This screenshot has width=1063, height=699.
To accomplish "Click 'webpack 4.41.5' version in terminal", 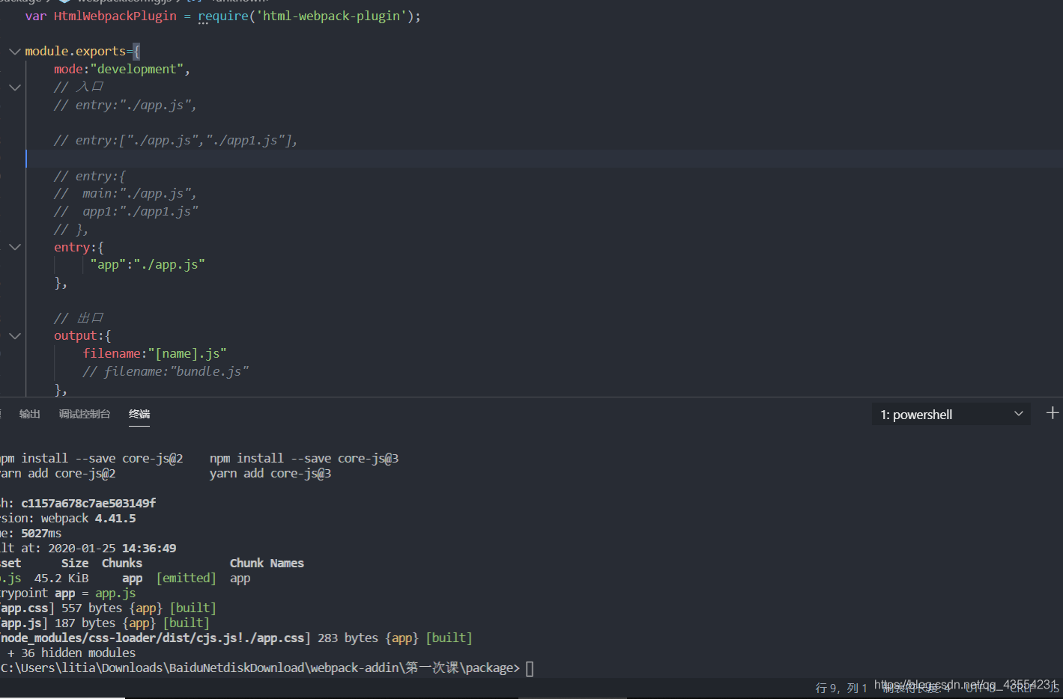I will [88, 518].
